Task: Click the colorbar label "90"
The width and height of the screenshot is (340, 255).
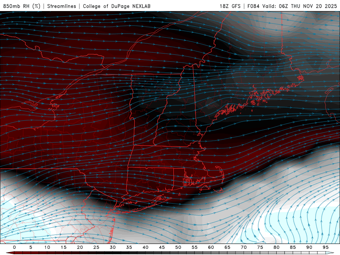Action: 309,247
